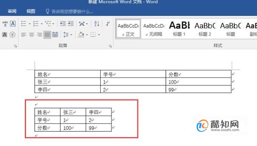Align text right

click(x=39, y=35)
